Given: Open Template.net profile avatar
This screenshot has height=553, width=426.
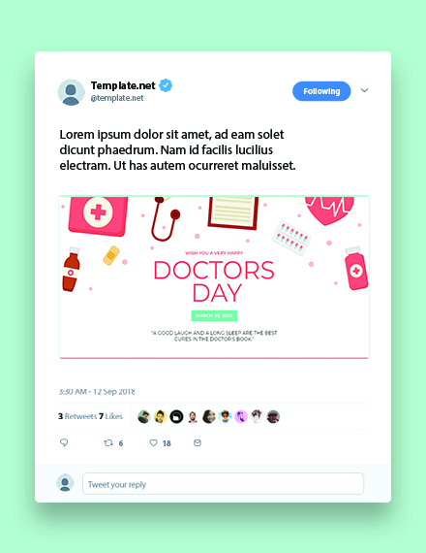Looking at the screenshot, I should click(71, 92).
